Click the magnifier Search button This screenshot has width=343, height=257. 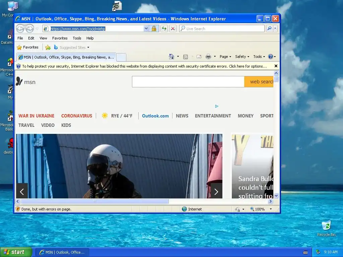click(x=270, y=28)
